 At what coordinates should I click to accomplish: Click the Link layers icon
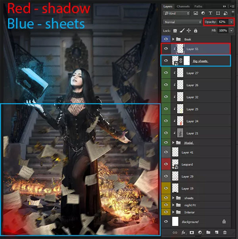[x=175, y=232]
